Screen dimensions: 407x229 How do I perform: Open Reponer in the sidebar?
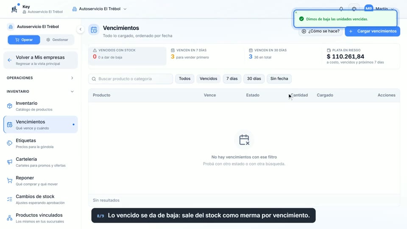41,181
